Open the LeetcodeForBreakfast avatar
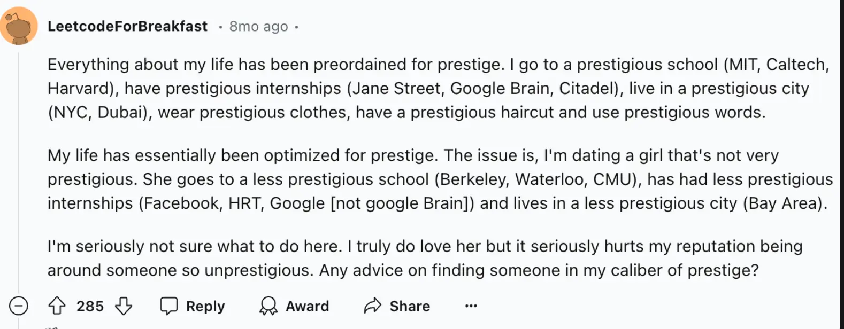This screenshot has height=329, width=844. 19,26
